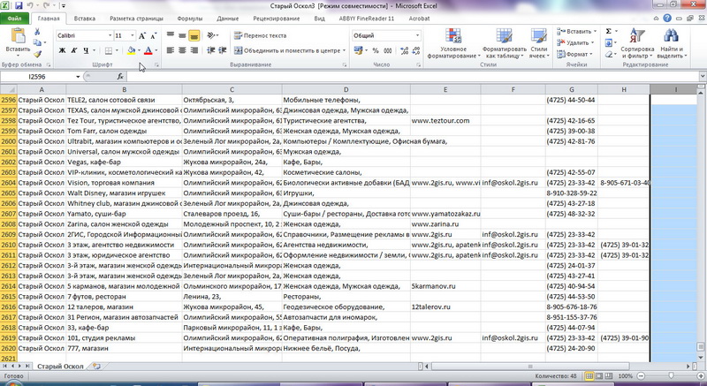The width and height of the screenshot is (707, 386).
Task: Increase decimal places in Number group
Action: 404,50
